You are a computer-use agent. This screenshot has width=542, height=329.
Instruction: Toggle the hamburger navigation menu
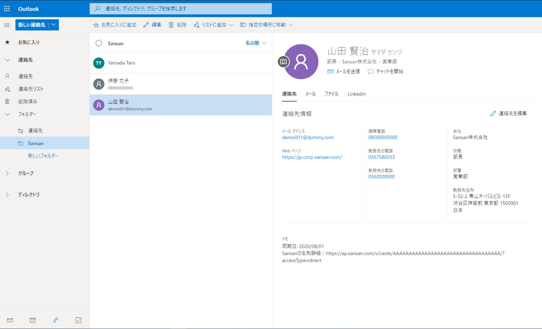[x=7, y=25]
